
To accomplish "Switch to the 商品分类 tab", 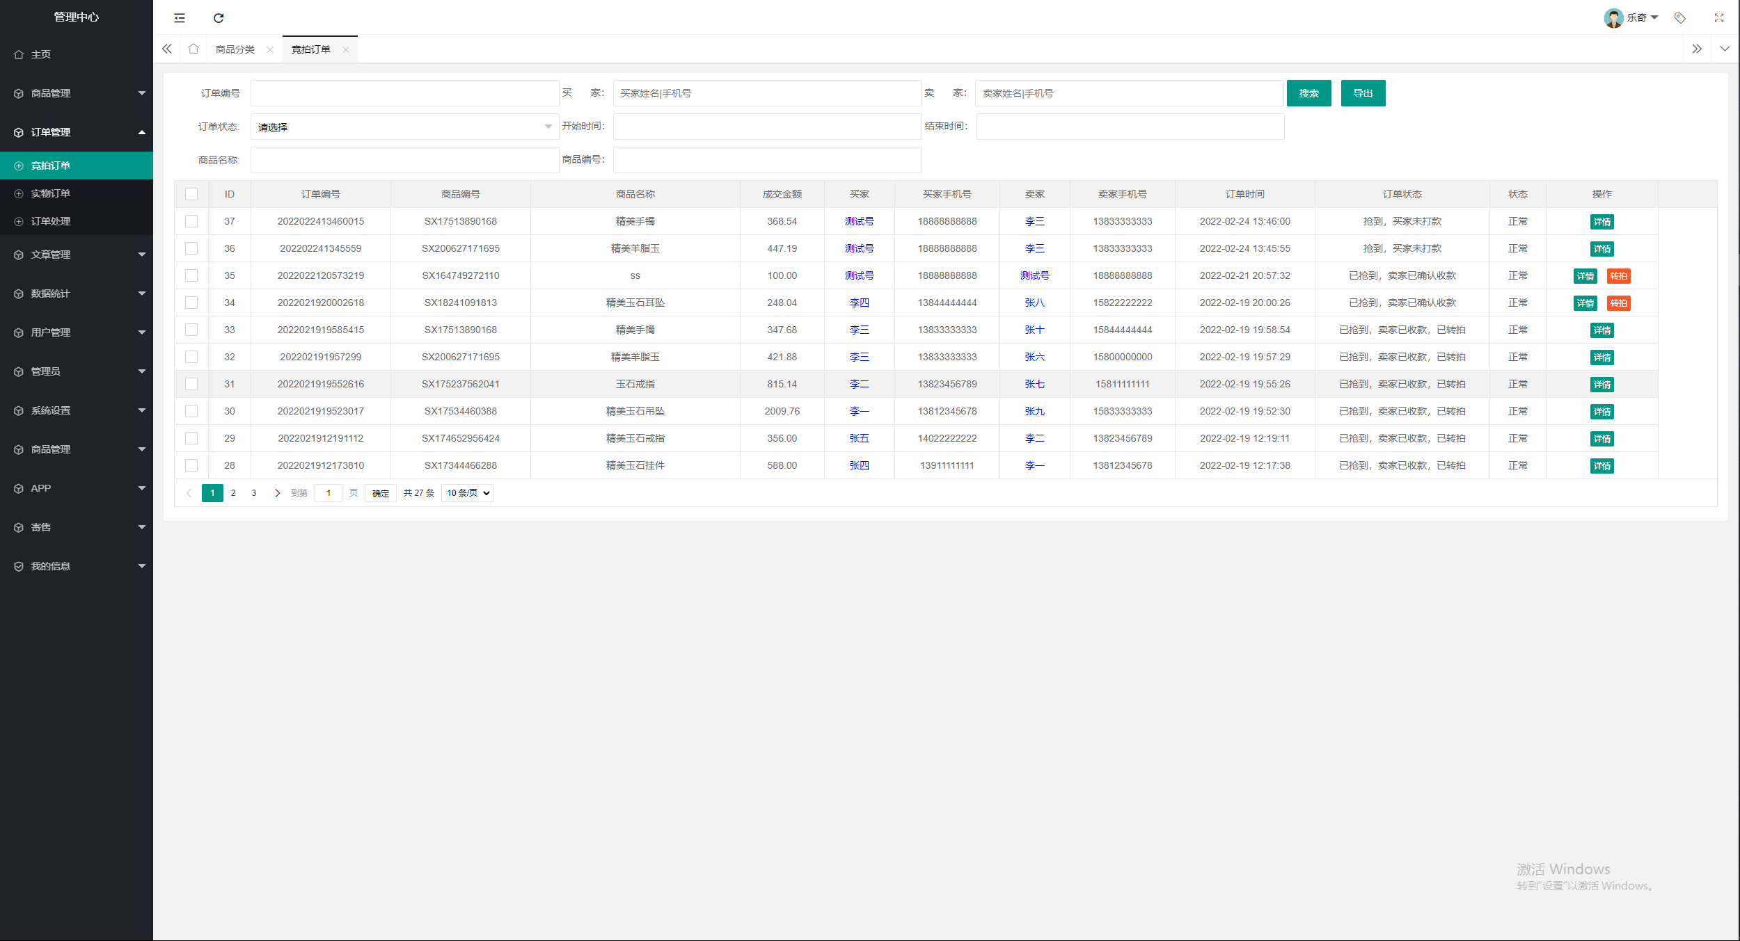I will (x=235, y=49).
